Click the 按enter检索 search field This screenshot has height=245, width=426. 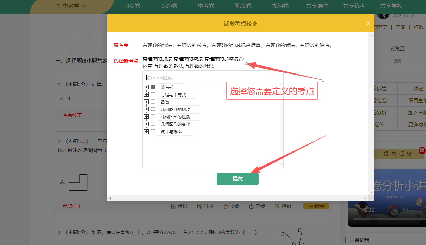[211, 78]
